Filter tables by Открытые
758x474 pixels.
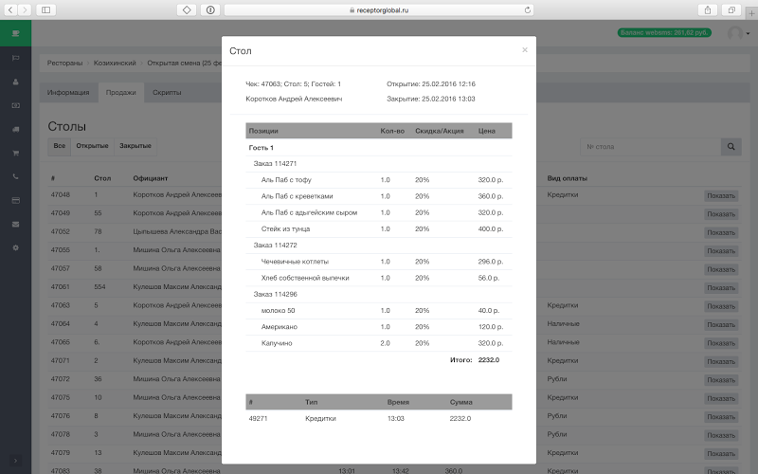[92, 146]
